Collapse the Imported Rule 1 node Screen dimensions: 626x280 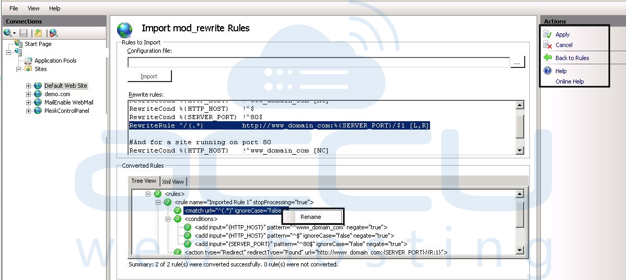click(x=158, y=202)
